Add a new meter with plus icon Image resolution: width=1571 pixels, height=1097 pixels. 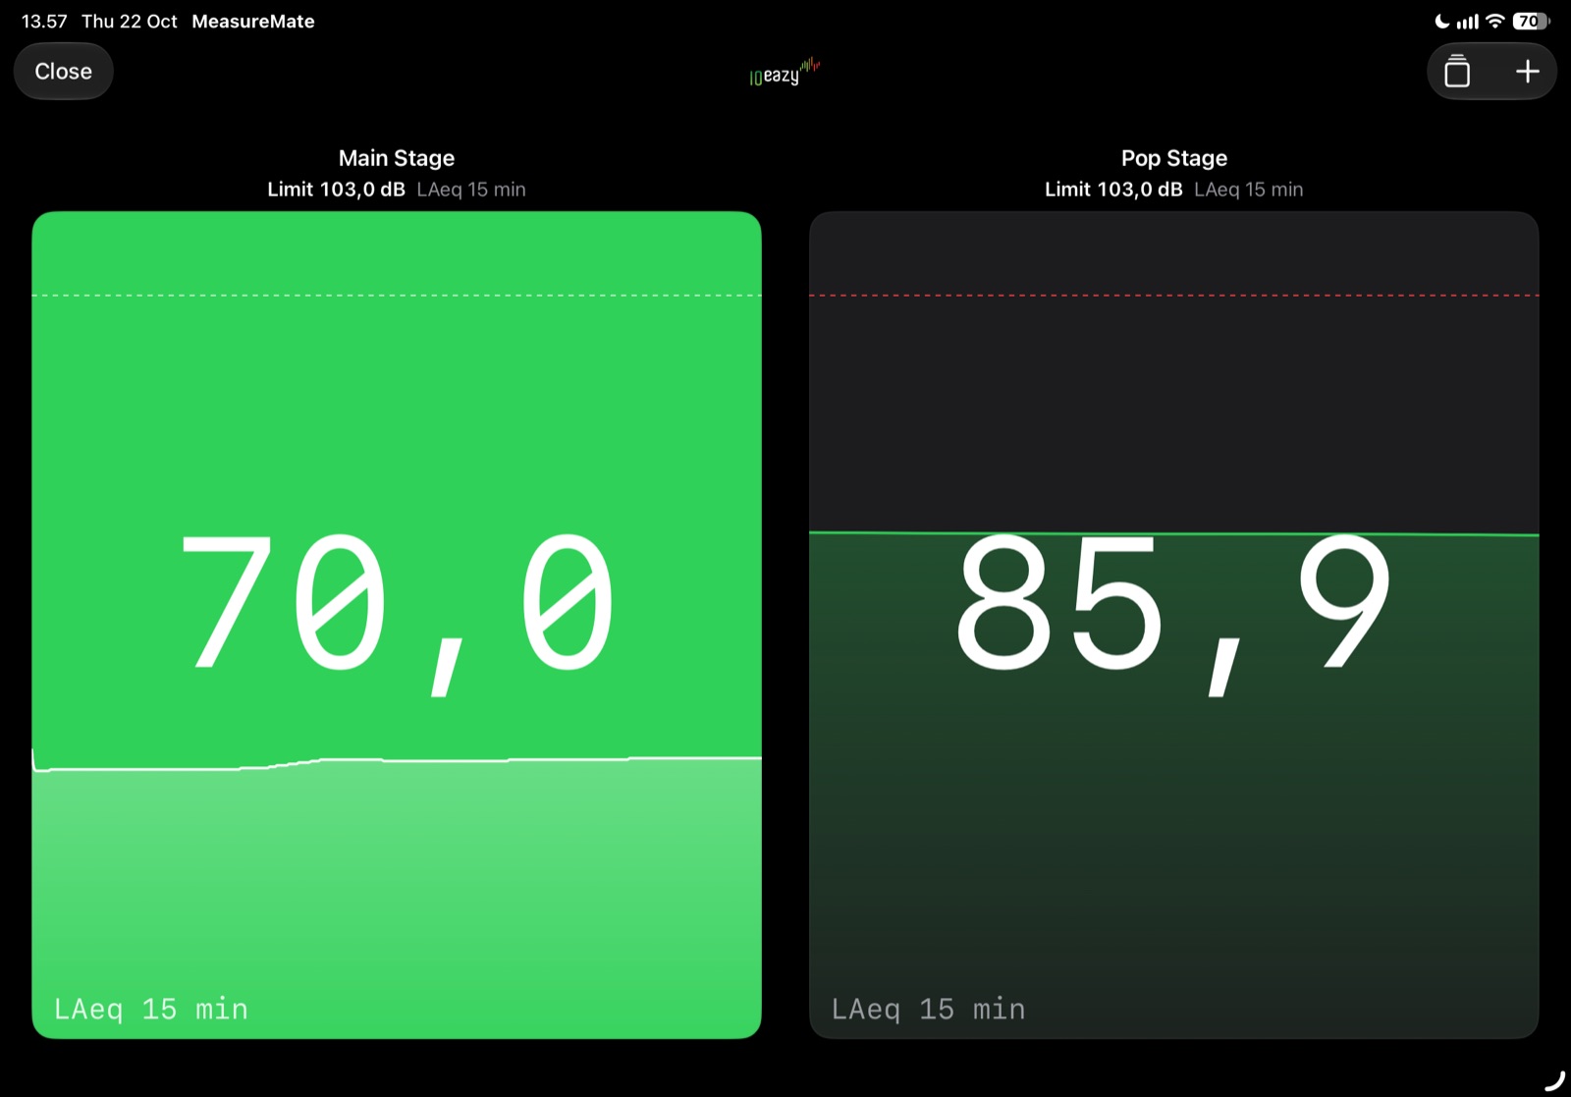pos(1527,72)
